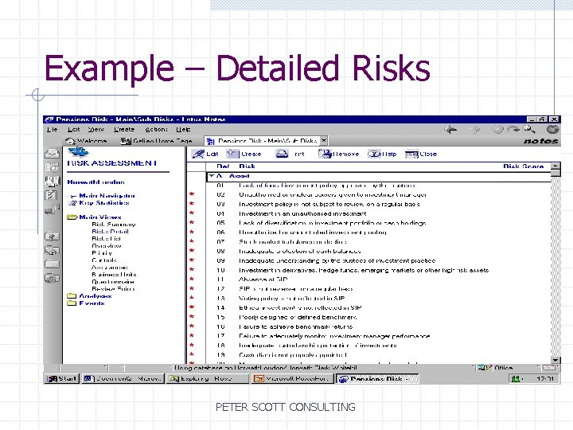Click the Remove action icon
The width and height of the screenshot is (573, 430).
tap(325, 154)
